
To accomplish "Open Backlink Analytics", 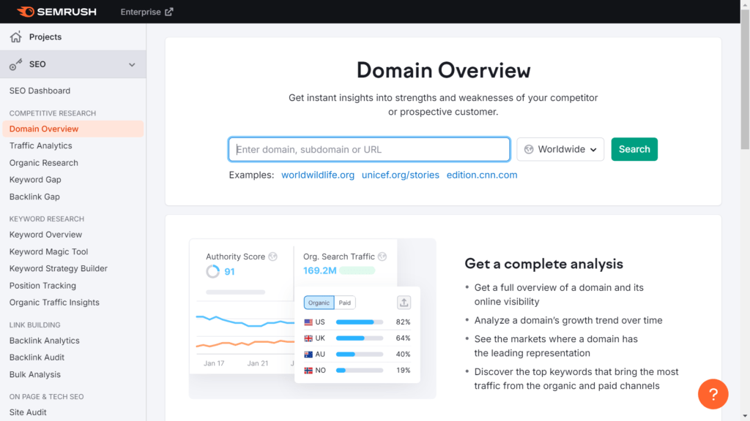I will [x=45, y=341].
